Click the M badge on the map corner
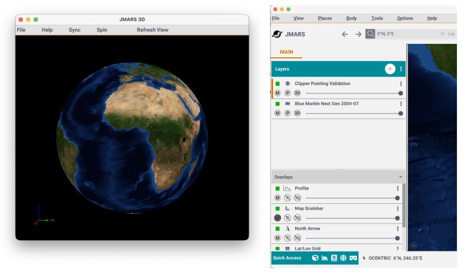 pyautogui.click(x=414, y=246)
